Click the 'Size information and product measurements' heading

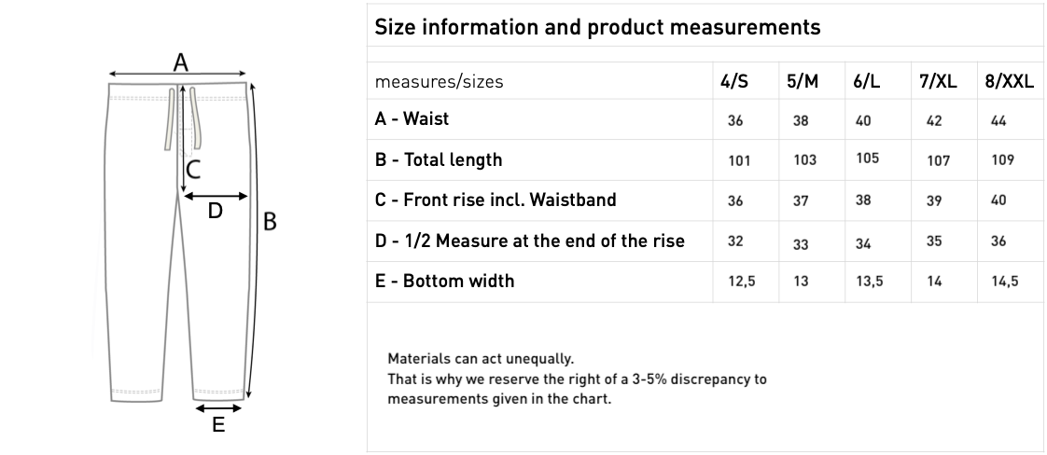tap(597, 27)
